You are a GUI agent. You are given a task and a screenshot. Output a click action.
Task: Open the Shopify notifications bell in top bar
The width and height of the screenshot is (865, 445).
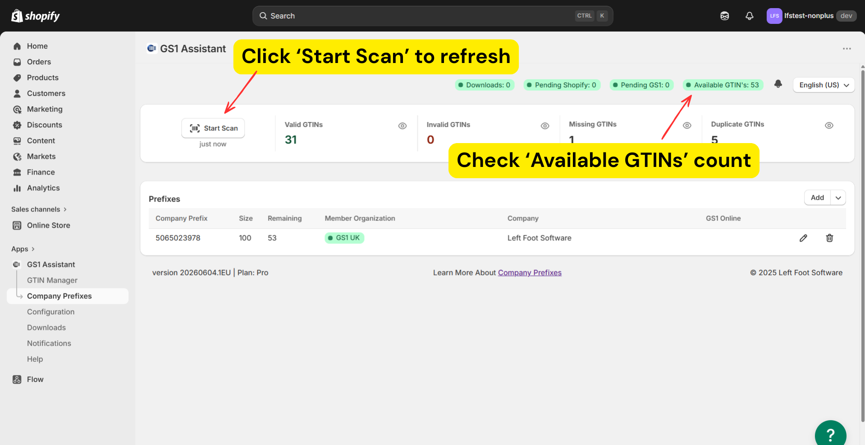(x=749, y=16)
